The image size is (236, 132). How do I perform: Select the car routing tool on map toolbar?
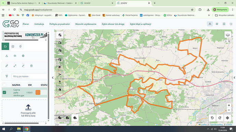[x=60, y=43]
